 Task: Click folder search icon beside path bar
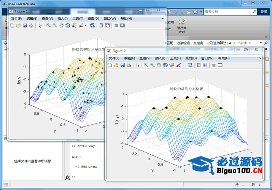(x=266, y=43)
